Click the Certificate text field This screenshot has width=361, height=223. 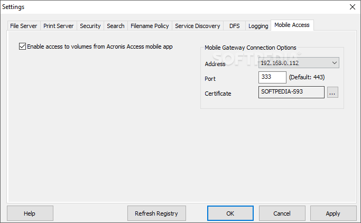[291, 92]
